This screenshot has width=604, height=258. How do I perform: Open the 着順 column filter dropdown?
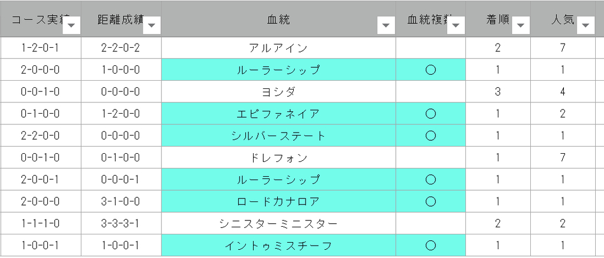(521, 26)
